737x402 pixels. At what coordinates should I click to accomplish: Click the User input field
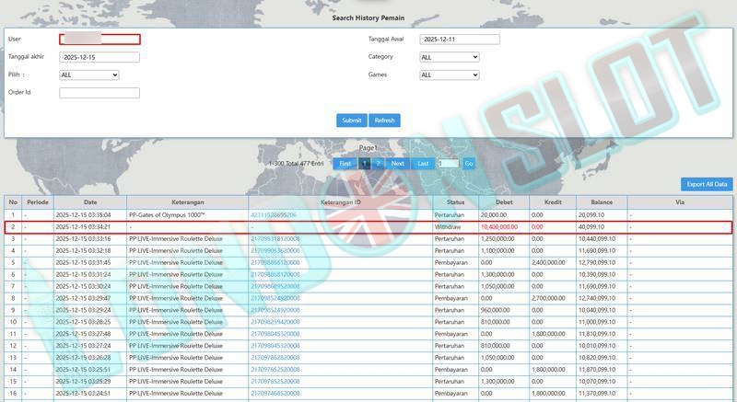click(99, 39)
